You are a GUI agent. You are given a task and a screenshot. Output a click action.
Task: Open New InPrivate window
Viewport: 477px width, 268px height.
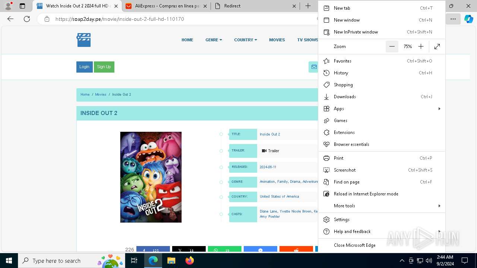[x=382, y=32]
